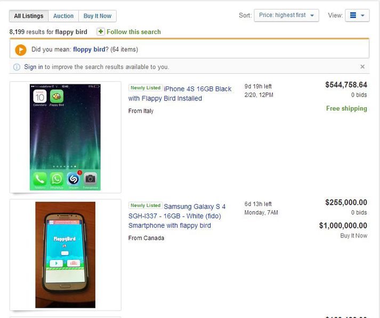Image resolution: width=380 pixels, height=318 pixels.
Task: Click the Samsung Galaxy phone thumbnail
Action: 65,255
